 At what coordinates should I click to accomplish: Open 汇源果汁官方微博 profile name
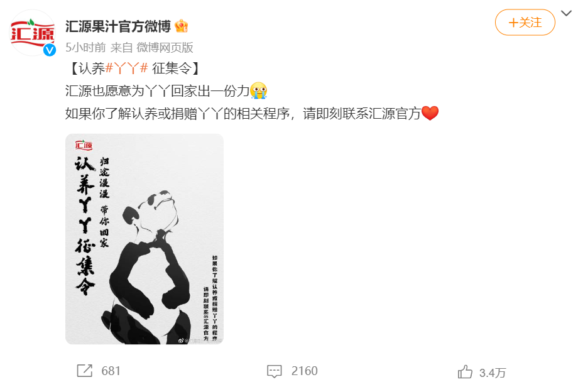[x=118, y=26]
